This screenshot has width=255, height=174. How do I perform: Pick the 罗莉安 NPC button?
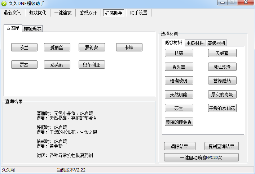[x=92, y=47]
